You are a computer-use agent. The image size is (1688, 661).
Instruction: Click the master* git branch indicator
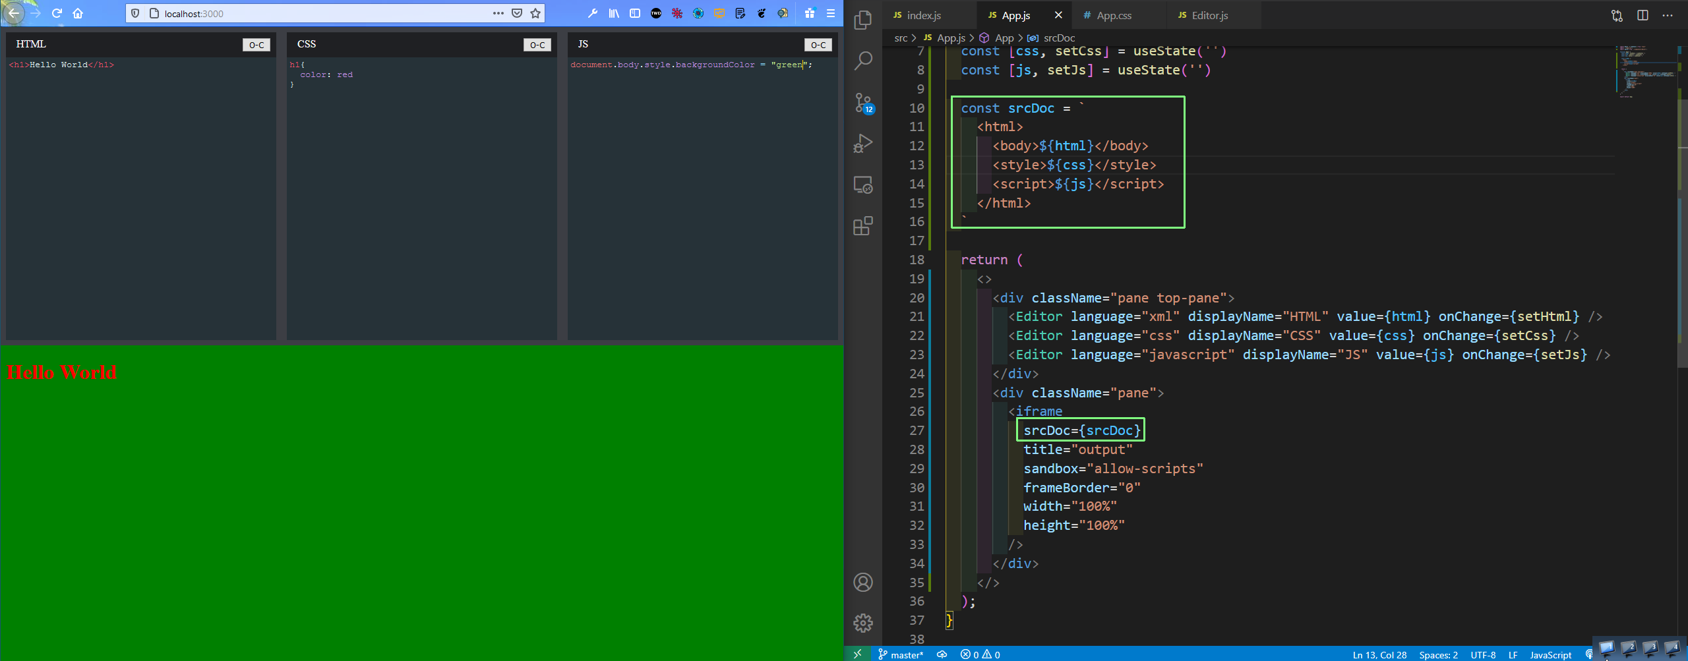tap(901, 654)
